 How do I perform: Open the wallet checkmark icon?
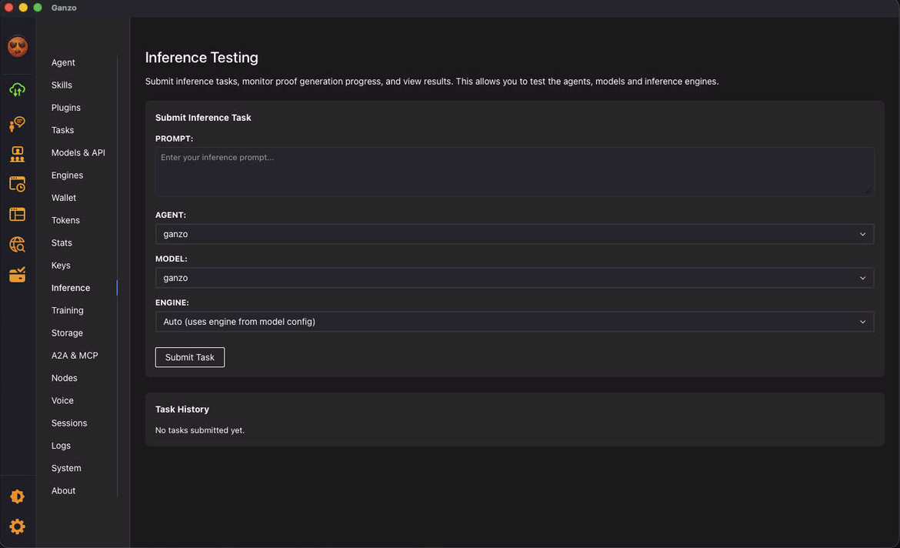17,275
